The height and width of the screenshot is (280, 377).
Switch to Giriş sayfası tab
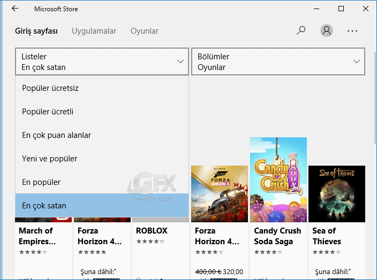tap(36, 31)
